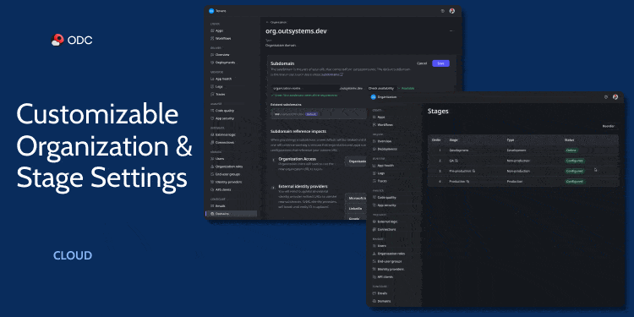Screen dimensions: 634x317
Task: Click the Logs icon in Tenant window sidebar
Action: pos(212,86)
